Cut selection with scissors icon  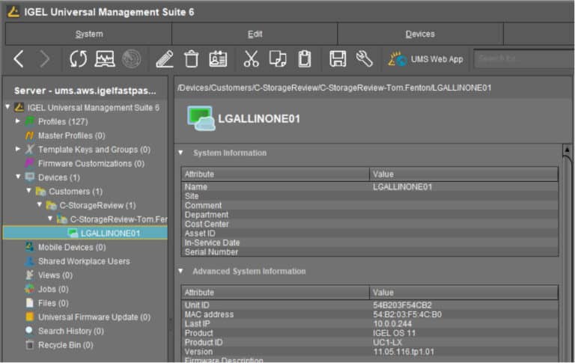click(x=252, y=59)
